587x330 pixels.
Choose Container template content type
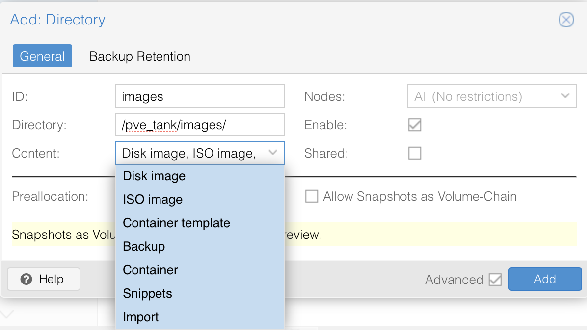[x=200, y=223]
